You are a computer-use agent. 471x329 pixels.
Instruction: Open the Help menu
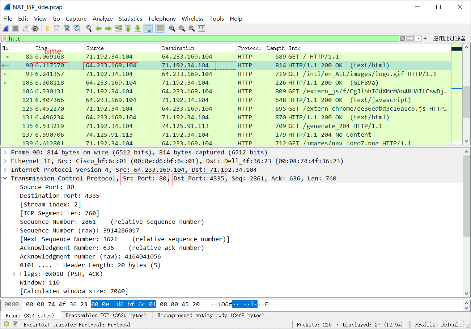point(236,18)
